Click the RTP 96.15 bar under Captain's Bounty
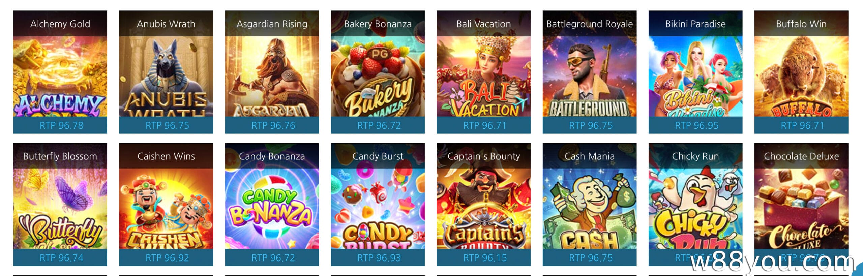 [x=483, y=257]
